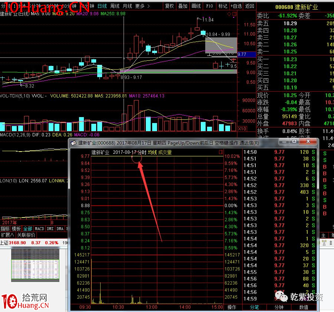Click the 买五 10.19 order row
The height and width of the screenshot is (312, 334).
coord(295,87)
